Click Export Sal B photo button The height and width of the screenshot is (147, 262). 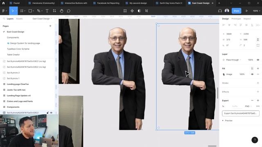241,114
